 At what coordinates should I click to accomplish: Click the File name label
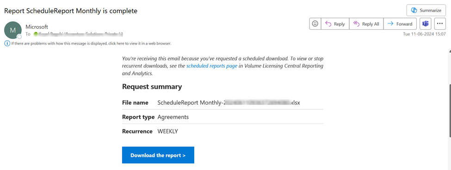[135, 102]
